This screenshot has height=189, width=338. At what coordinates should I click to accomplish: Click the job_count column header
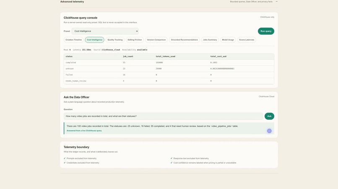(128, 56)
